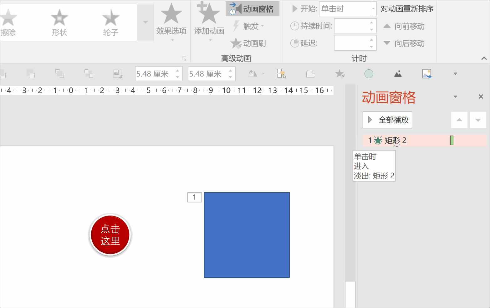Toggle the 动画窗格 (Animation Pane) button off
This screenshot has width=490, height=308.
tap(253, 9)
